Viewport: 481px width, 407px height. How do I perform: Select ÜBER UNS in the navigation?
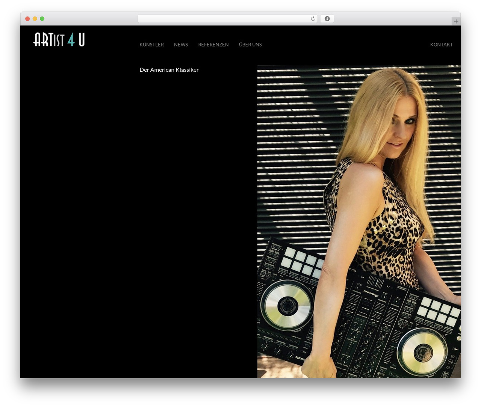tap(250, 44)
